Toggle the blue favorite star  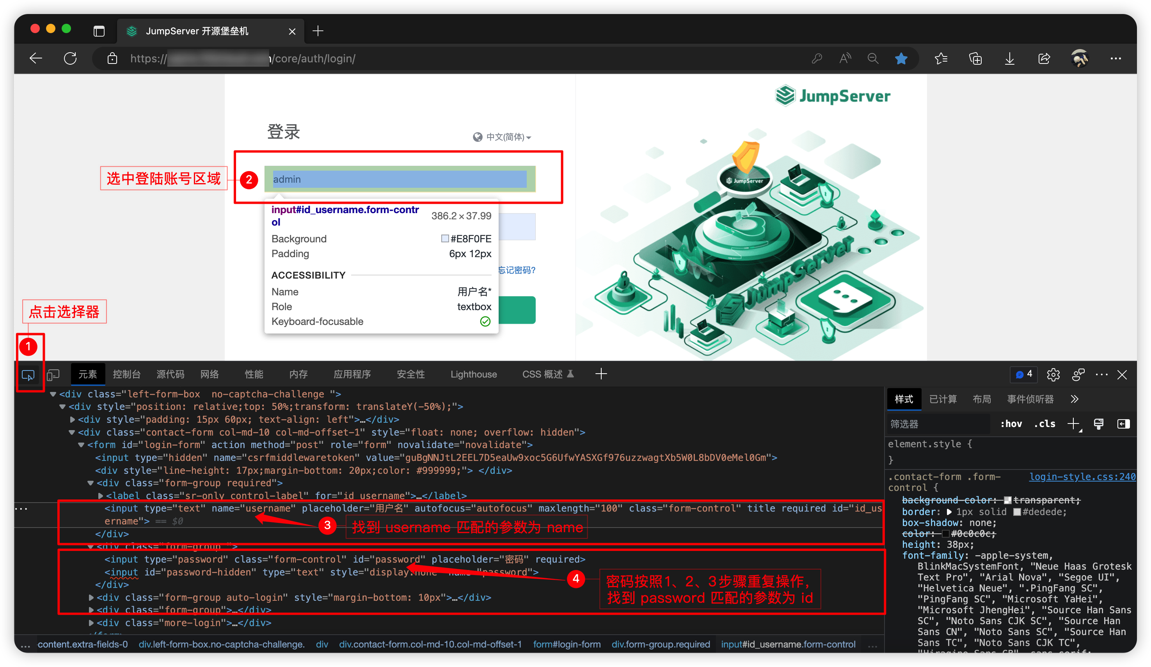point(901,58)
